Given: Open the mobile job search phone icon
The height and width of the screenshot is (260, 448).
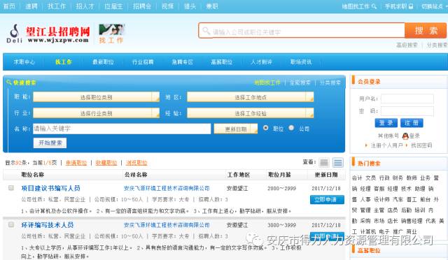Looking at the screenshot, I should click(411, 6).
